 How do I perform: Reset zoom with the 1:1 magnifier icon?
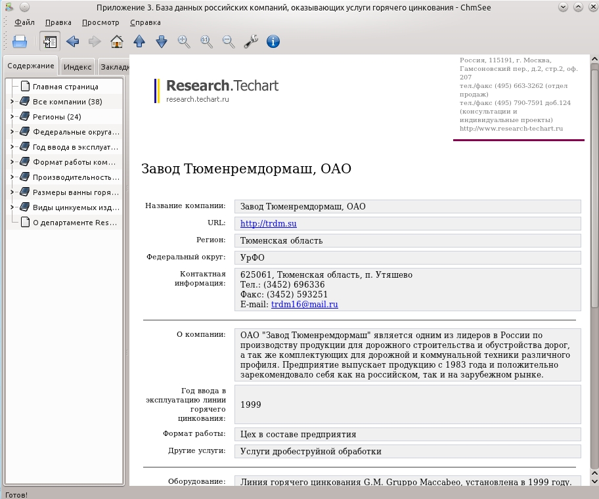(206, 41)
